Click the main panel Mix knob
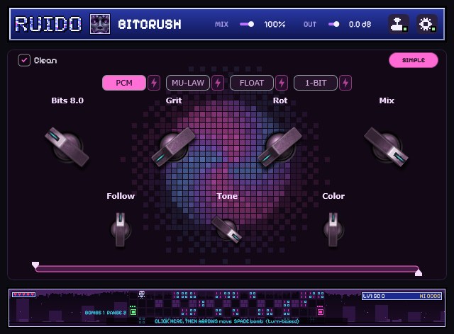Image resolution: width=454 pixels, height=334 pixels. pyautogui.click(x=386, y=146)
